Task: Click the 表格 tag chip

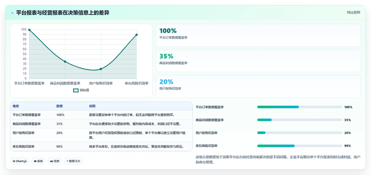Action: [x=38, y=161]
